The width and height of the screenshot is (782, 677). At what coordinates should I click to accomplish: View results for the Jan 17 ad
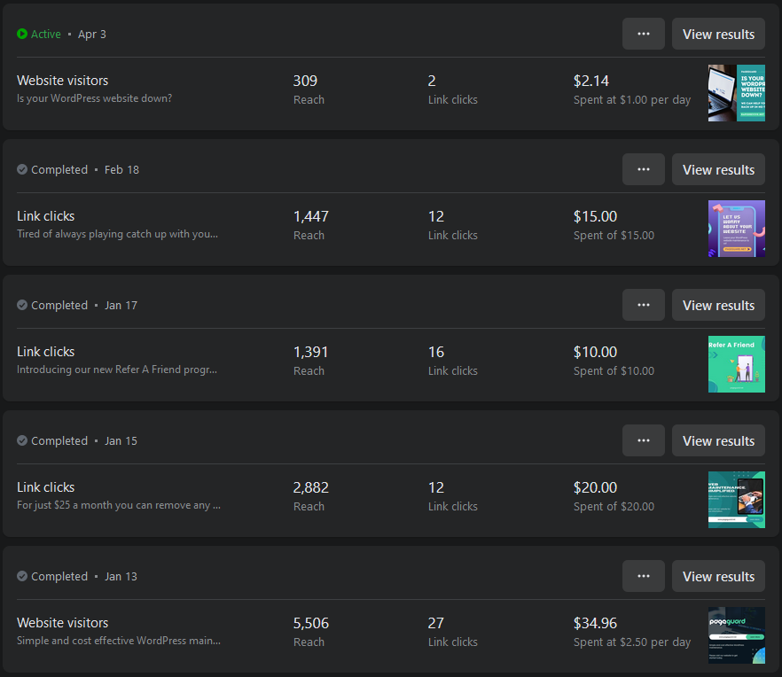[718, 305]
